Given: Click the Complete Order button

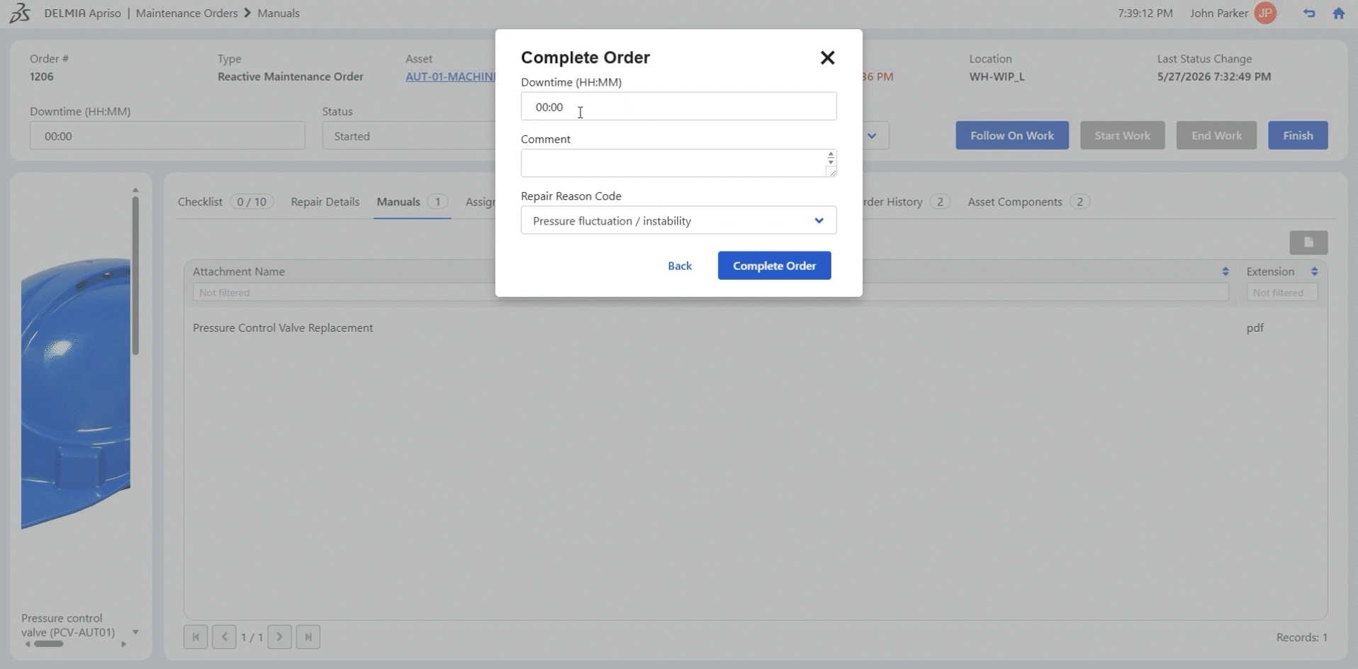Looking at the screenshot, I should 774,266.
